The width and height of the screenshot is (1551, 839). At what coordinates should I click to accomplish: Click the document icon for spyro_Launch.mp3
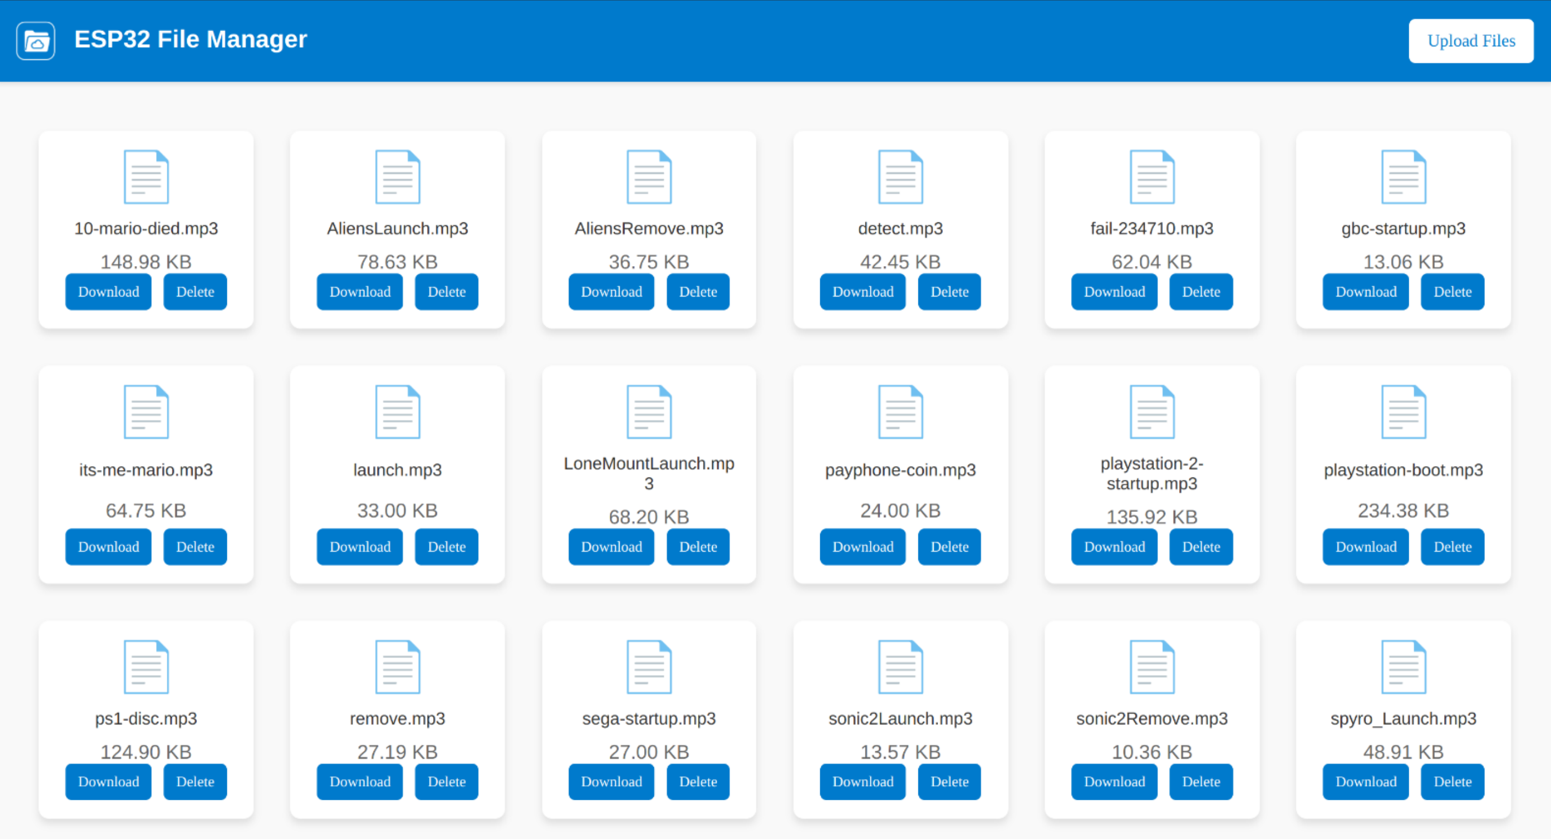[x=1404, y=666]
